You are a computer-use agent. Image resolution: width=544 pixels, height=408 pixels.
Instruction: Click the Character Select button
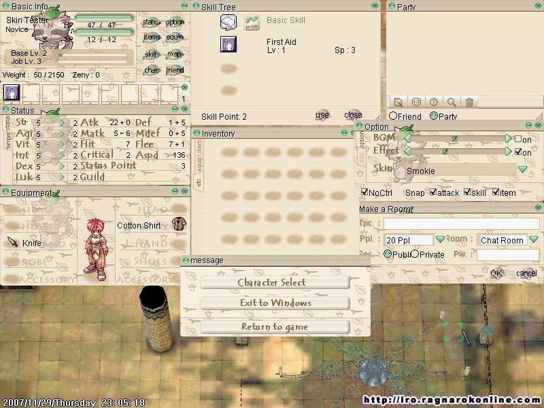[275, 282]
